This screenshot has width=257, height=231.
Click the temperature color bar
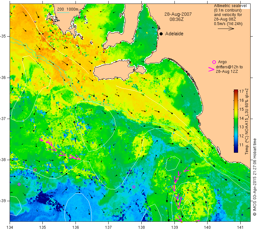click(x=236, y=121)
